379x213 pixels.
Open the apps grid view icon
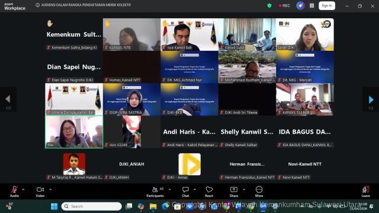click(312, 5)
